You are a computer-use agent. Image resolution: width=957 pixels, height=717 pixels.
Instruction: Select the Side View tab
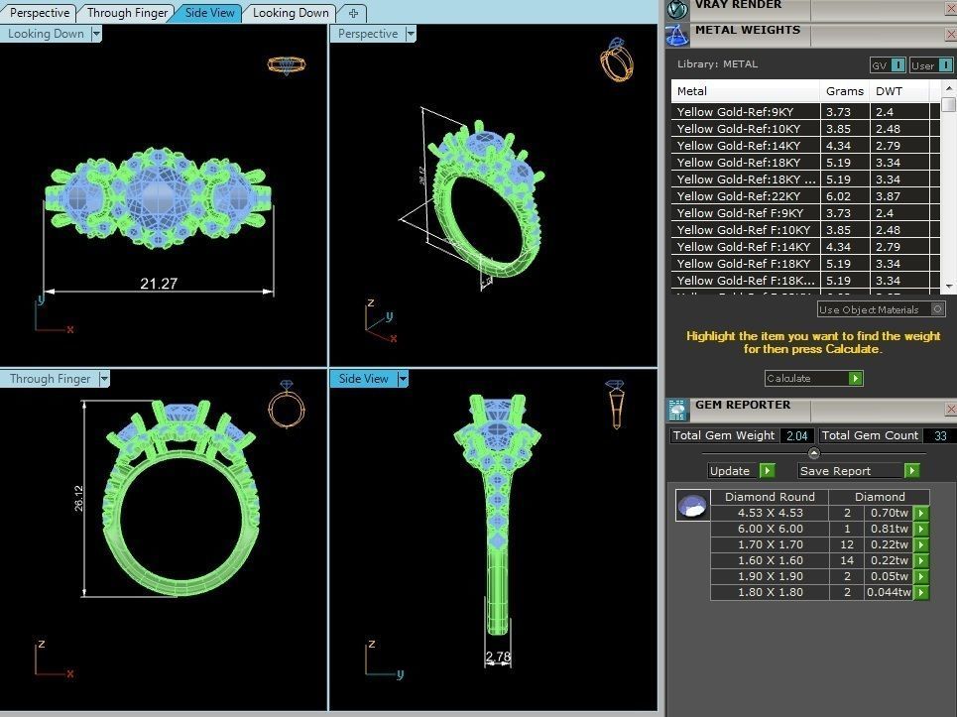209,13
